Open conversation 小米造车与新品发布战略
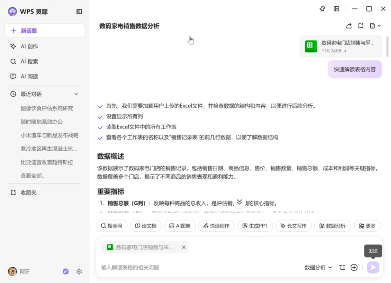This screenshot has height=283, width=391. (49, 135)
